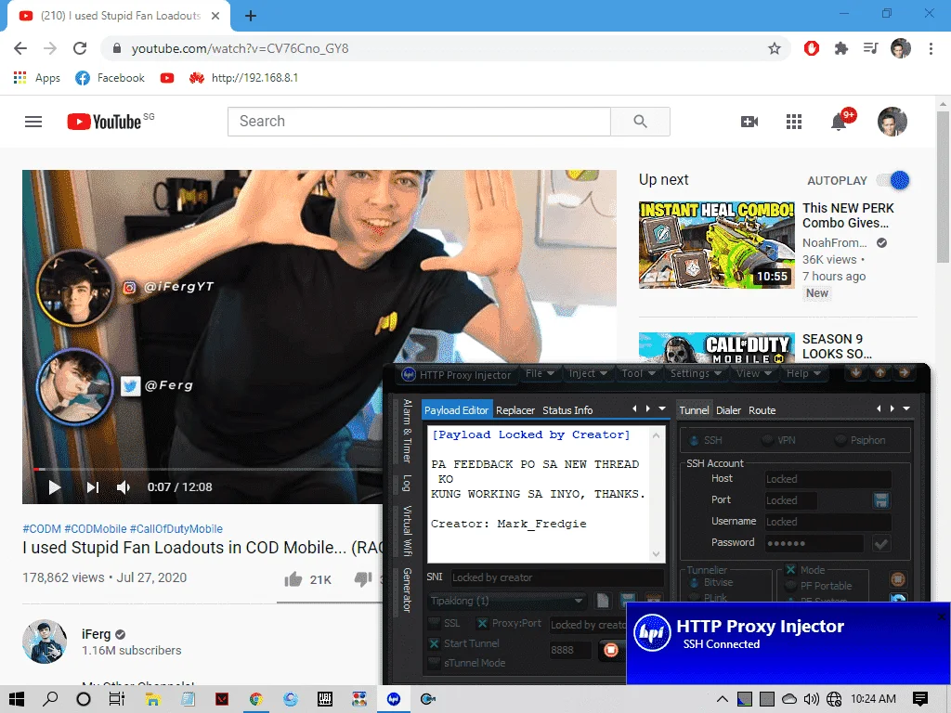Open the File menu dropdown
951x713 pixels.
pyautogui.click(x=540, y=373)
